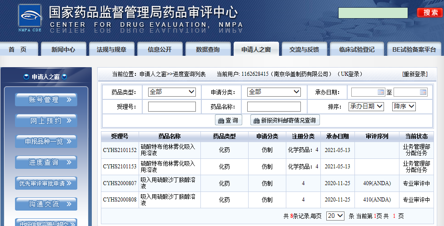This screenshot has height=226, width=444.
Task: Switch to 数据查询 tab
Action: point(208,49)
